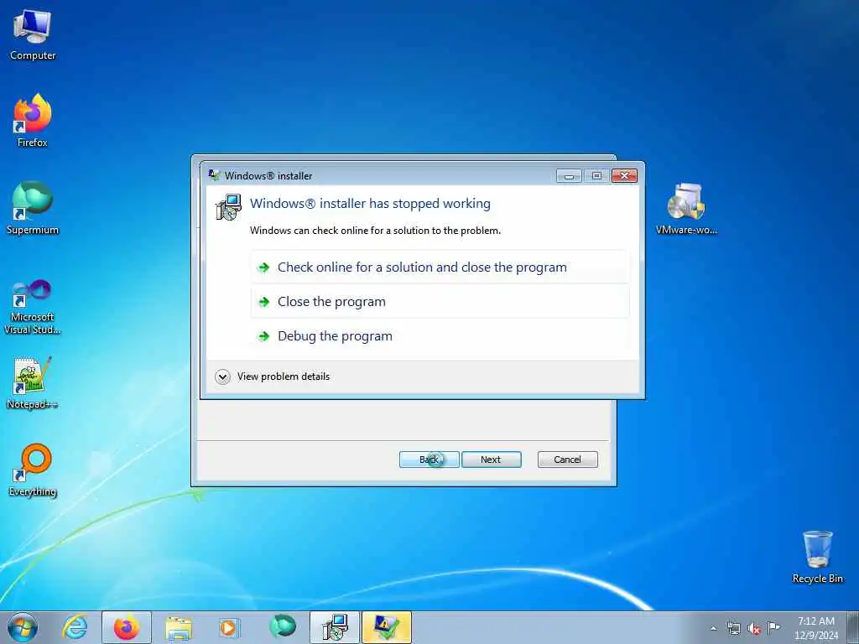This screenshot has width=859, height=644.
Task: Select the Recycle Bin desktop icon
Action: [x=817, y=557]
